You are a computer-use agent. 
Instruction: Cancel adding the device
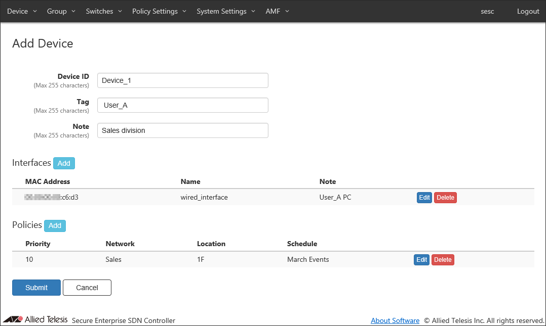point(87,288)
